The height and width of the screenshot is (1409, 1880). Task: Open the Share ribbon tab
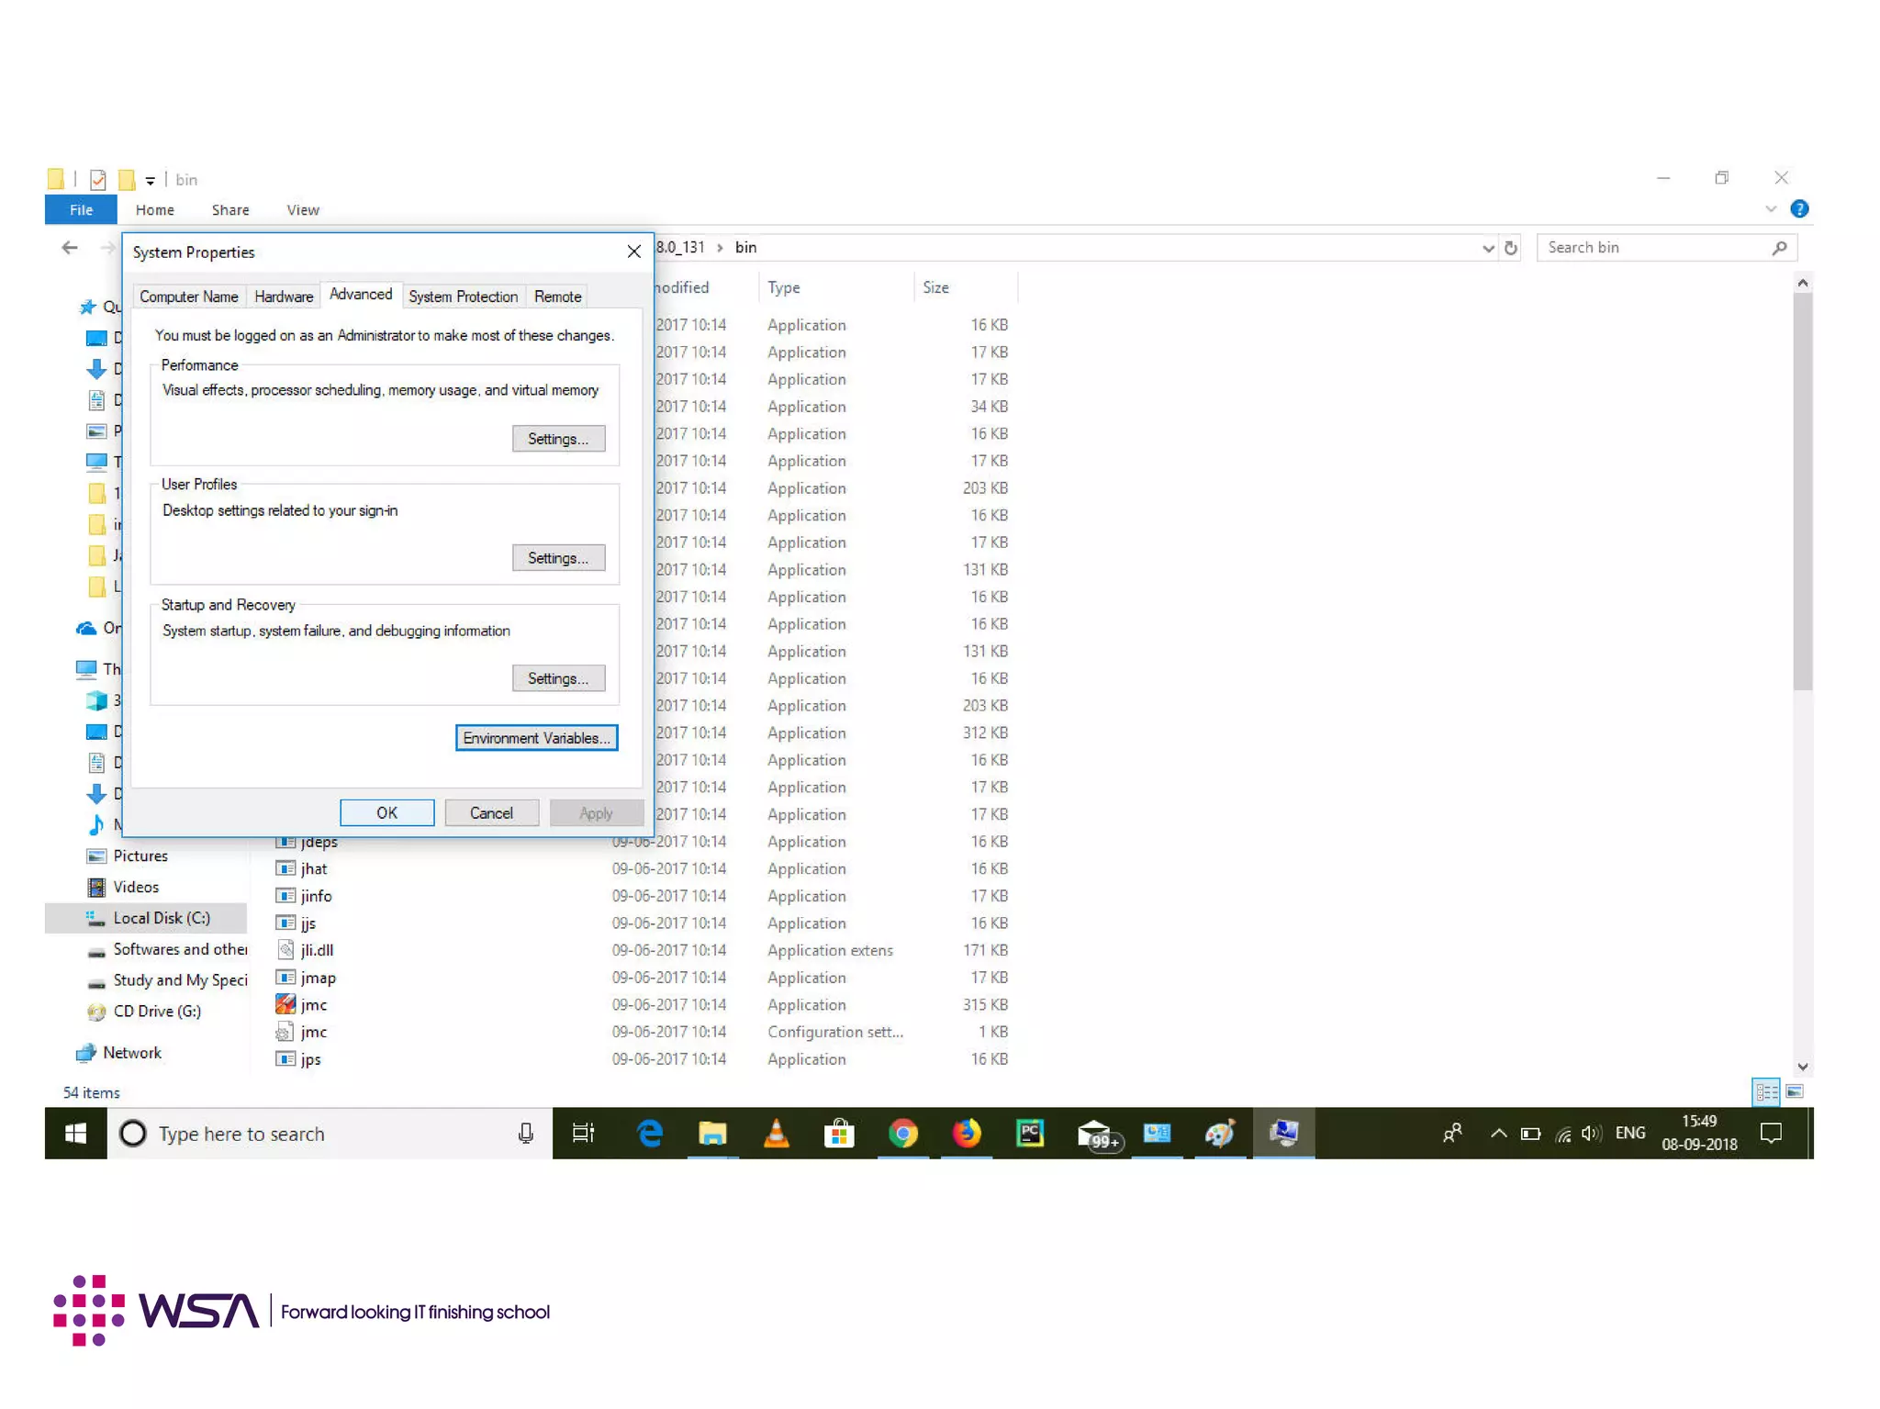point(230,210)
